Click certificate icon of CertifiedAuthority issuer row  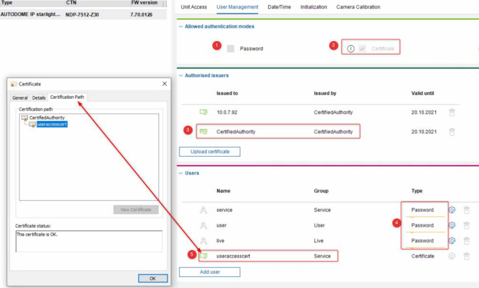[203, 132]
